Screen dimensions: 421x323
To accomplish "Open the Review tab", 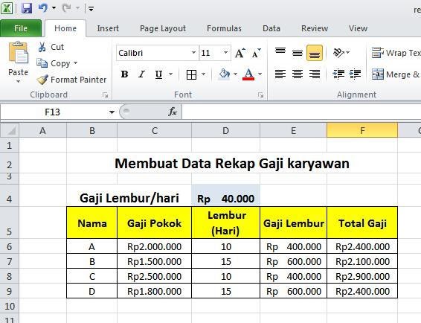I will pyautogui.click(x=315, y=28).
